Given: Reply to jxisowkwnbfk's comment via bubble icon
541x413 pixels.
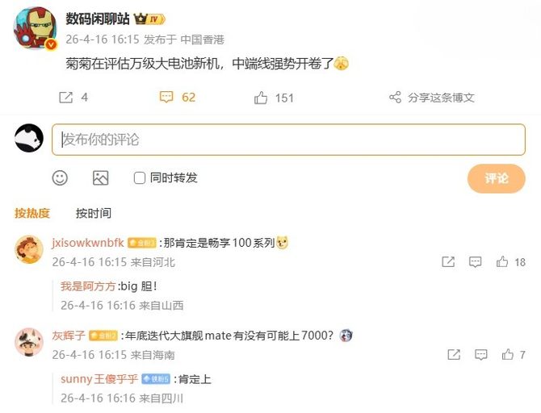Looking at the screenshot, I should click(x=475, y=262).
